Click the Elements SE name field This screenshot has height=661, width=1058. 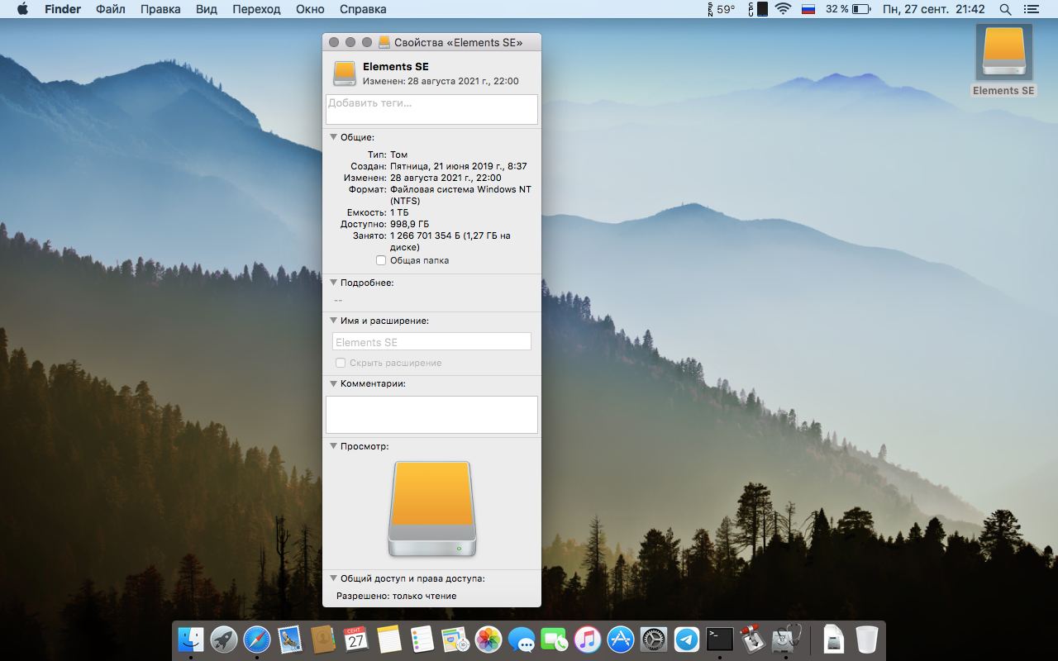click(x=431, y=342)
